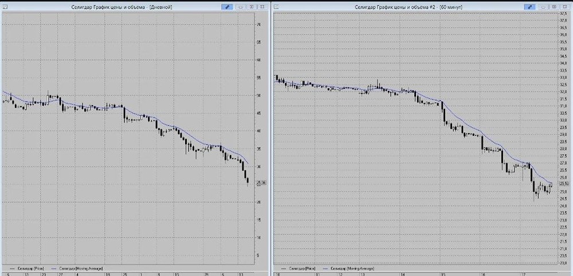Click the 25,56 price label on daily chart
Screen dimensions: 573x276
click(x=261, y=182)
